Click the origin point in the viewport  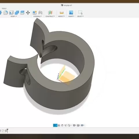click(x=58, y=79)
